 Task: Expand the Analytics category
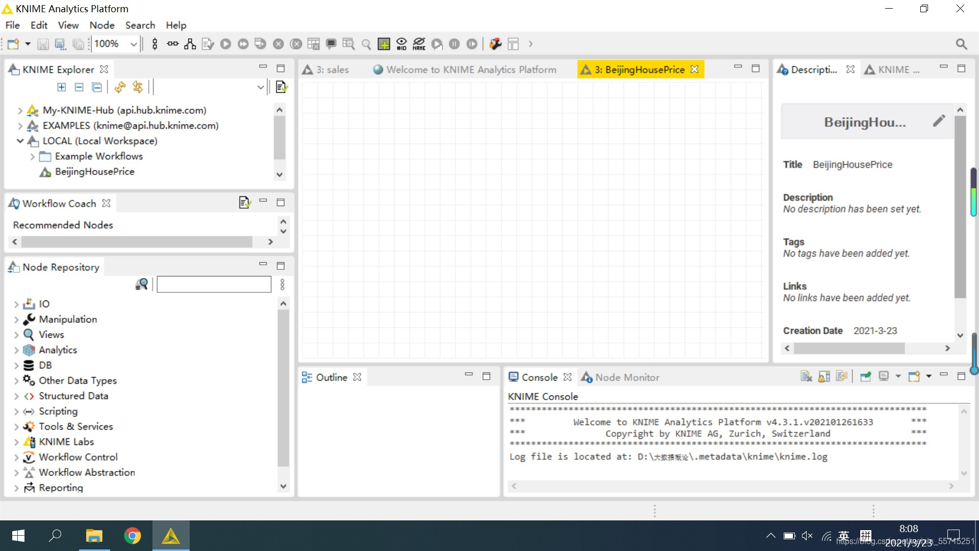(16, 350)
